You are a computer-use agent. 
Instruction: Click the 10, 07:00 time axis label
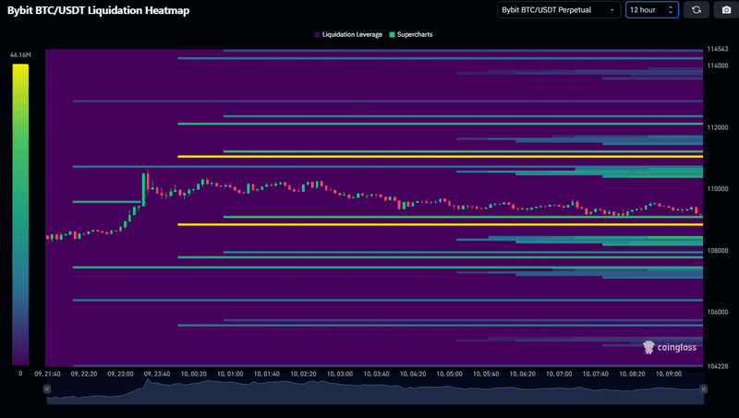tap(559, 374)
